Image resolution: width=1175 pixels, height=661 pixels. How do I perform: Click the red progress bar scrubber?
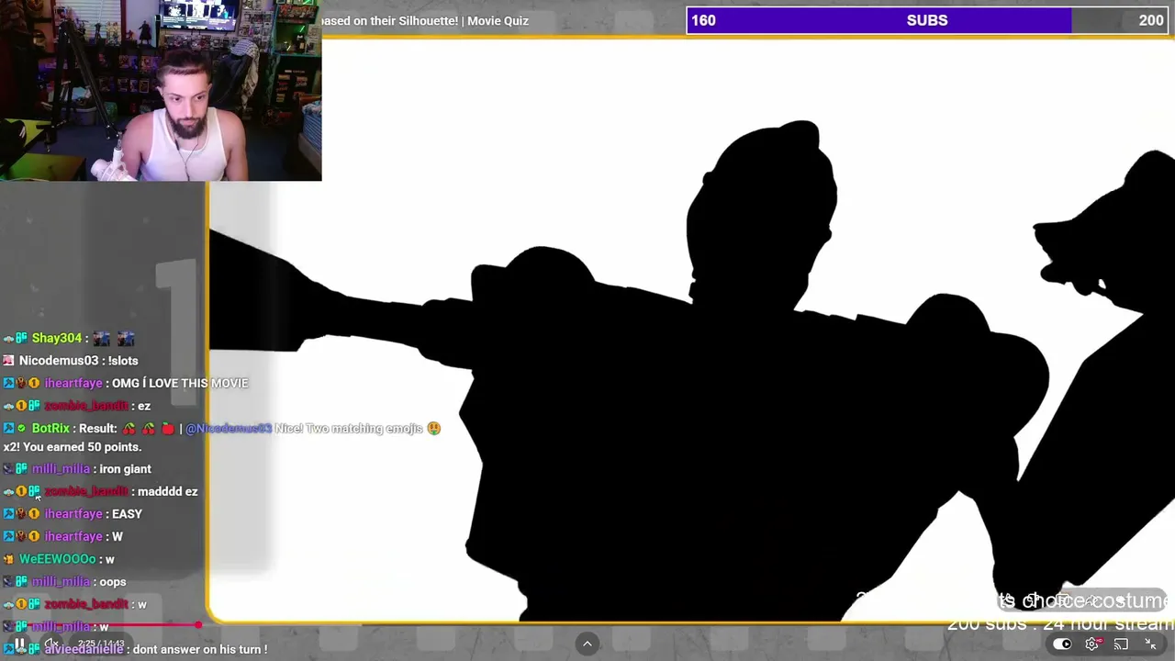pos(198,625)
